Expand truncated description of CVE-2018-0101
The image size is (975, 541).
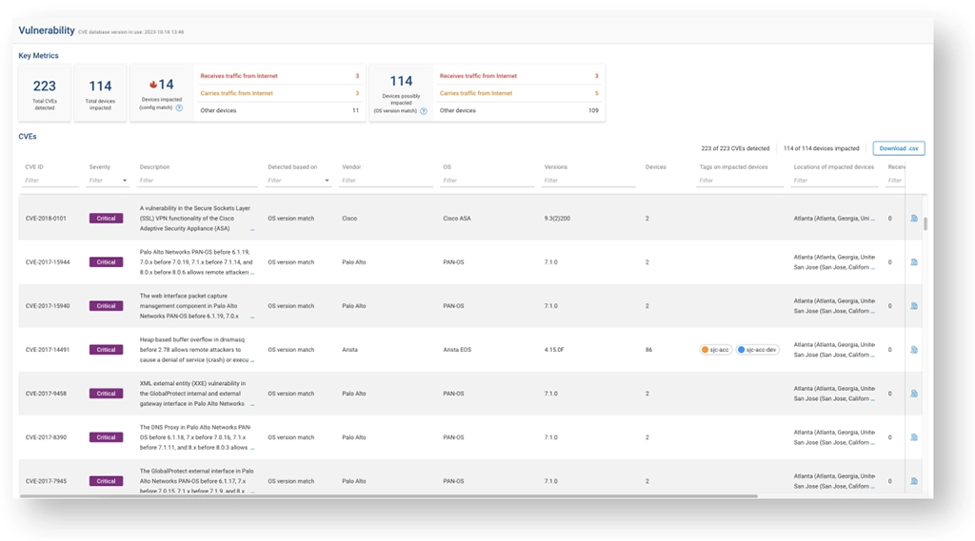pos(251,229)
